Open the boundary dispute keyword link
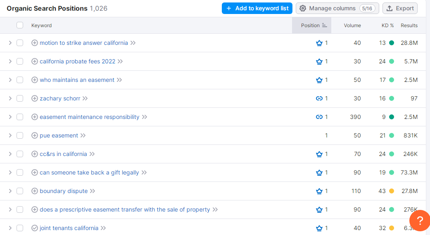430x235 pixels. pos(64,191)
